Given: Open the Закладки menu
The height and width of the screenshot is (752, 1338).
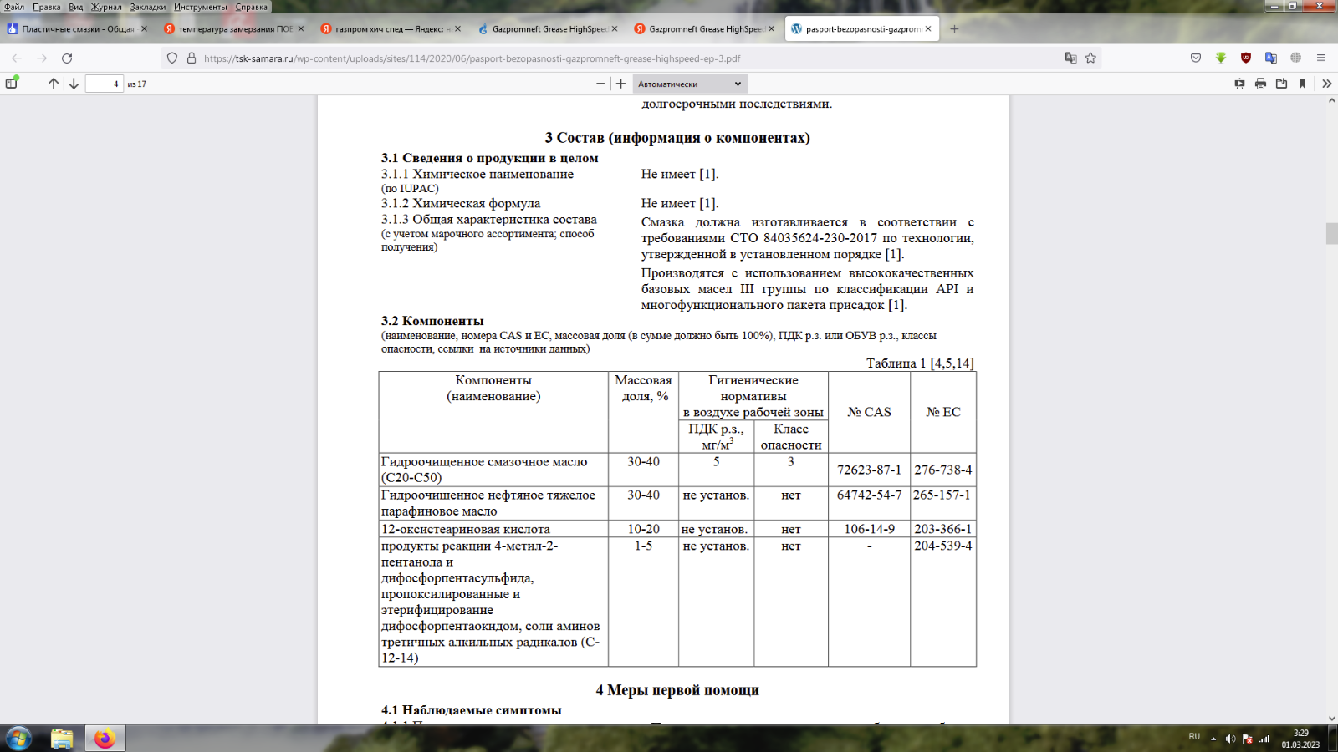Looking at the screenshot, I should (x=148, y=7).
